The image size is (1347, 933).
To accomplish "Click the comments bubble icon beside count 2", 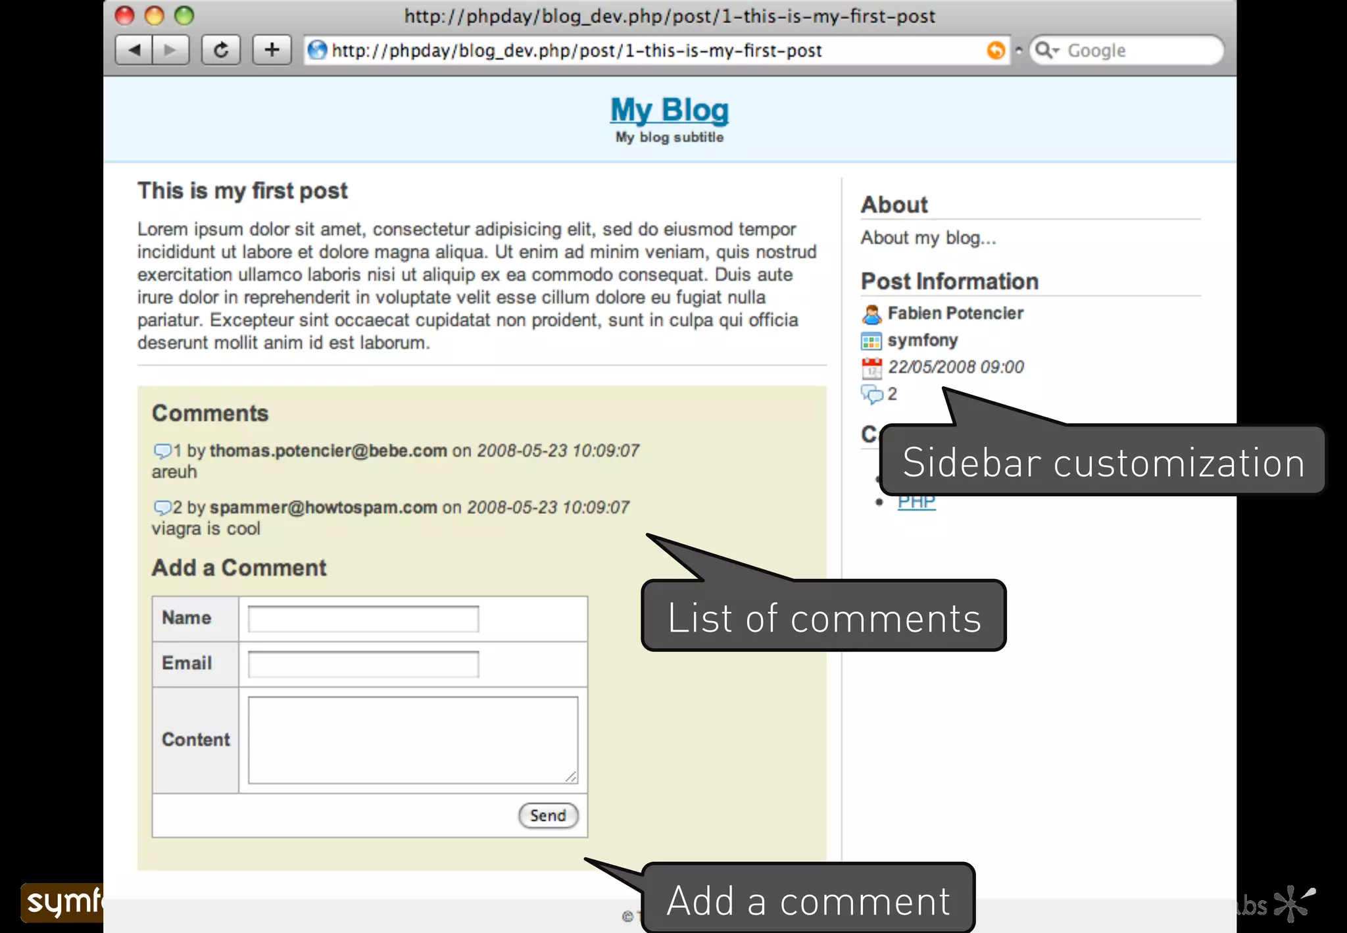I will click(872, 394).
